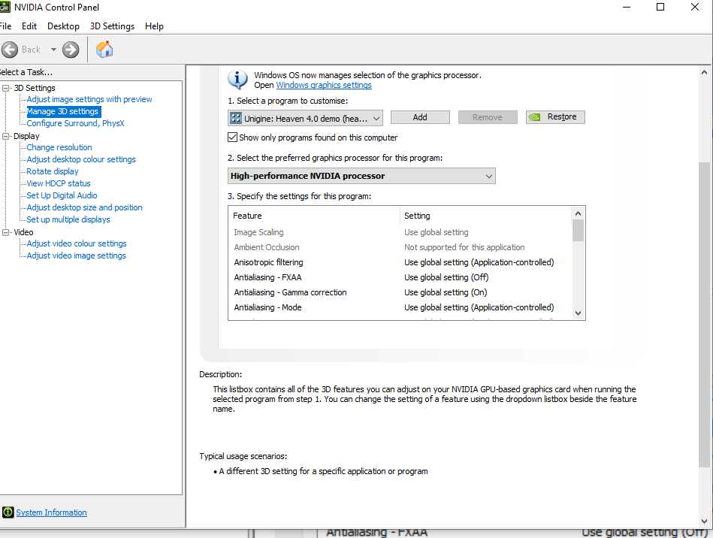713x538 pixels.
Task: Click the settings list scroll up arrow
Action: [x=578, y=213]
